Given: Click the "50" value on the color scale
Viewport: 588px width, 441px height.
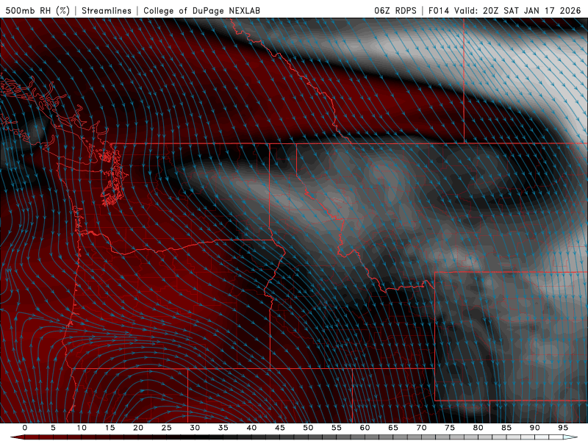Looking at the screenshot, I should 308,428.
